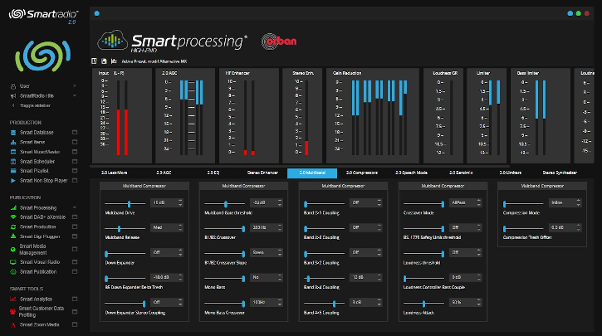Click the B1/B2 Crossover 200 Hz value field
The width and height of the screenshot is (602, 336).
267,227
